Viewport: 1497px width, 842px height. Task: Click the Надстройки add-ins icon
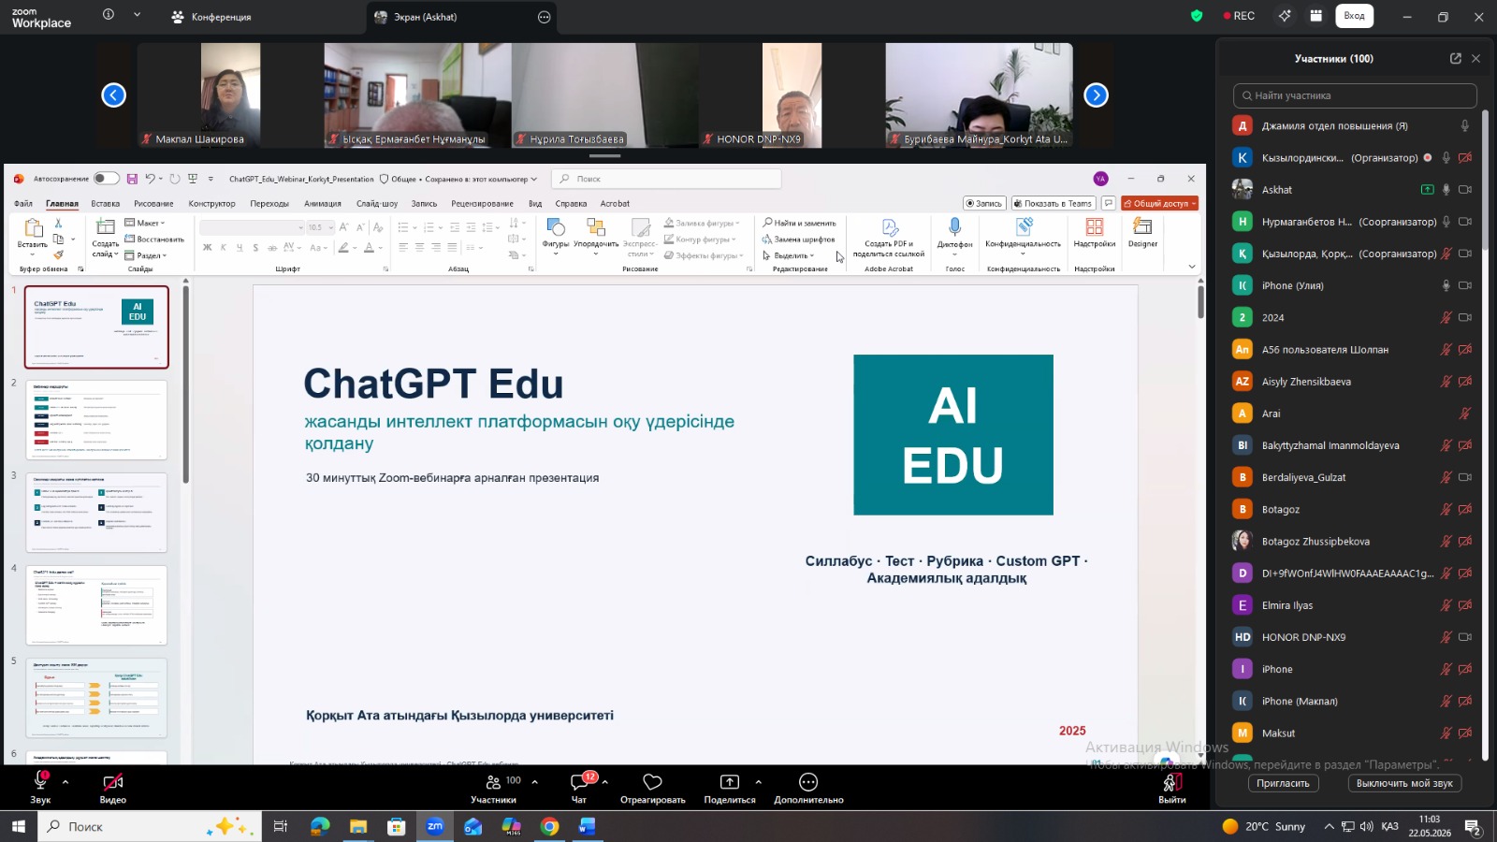click(x=1094, y=226)
